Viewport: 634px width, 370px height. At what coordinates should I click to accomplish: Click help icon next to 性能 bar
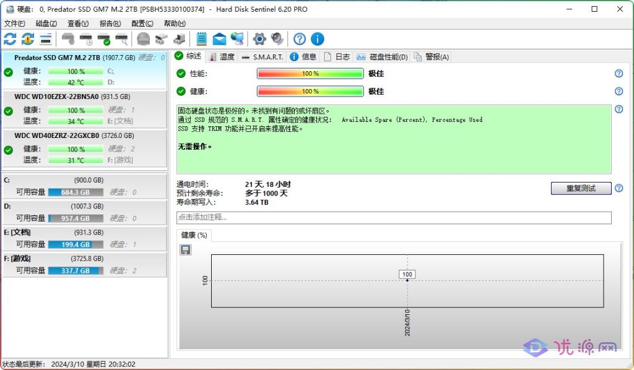tap(619, 74)
